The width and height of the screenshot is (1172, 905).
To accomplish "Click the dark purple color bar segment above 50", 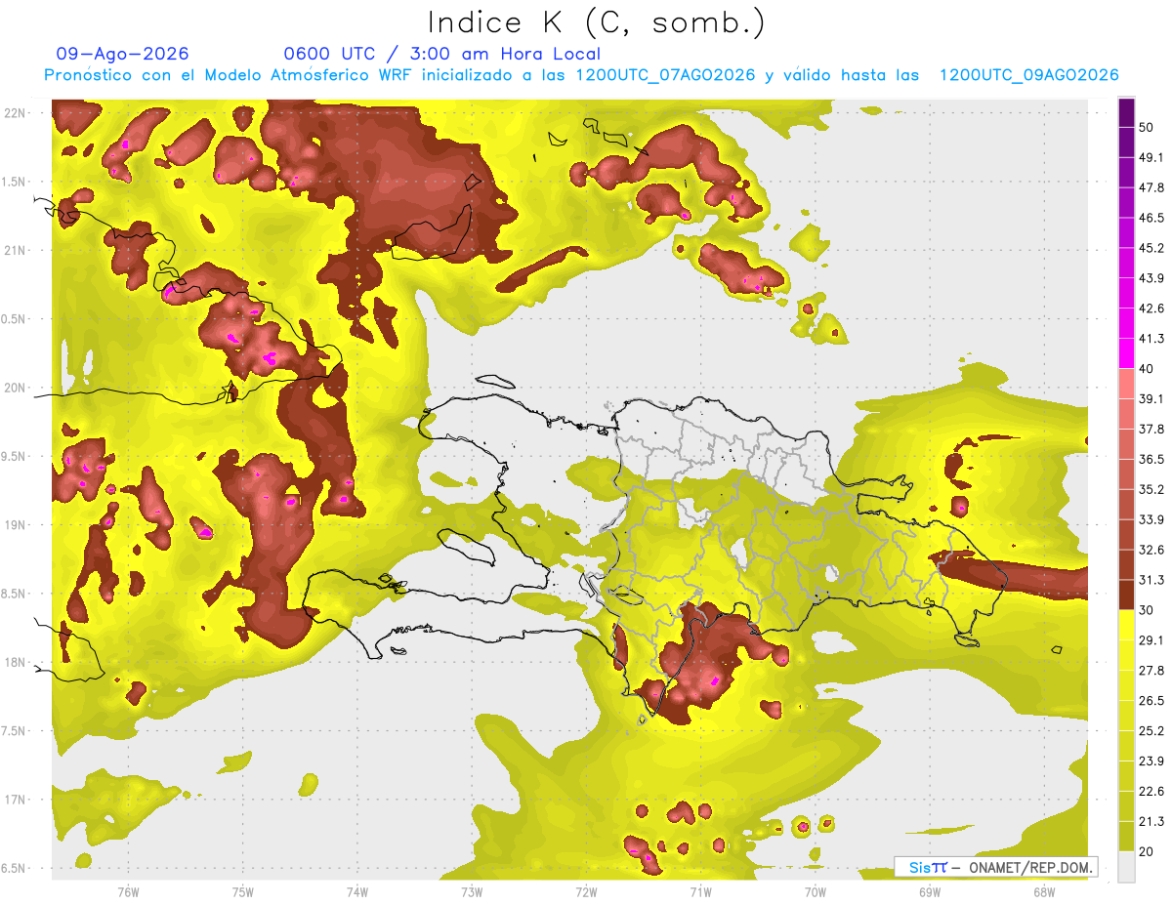I will 1126,112.
